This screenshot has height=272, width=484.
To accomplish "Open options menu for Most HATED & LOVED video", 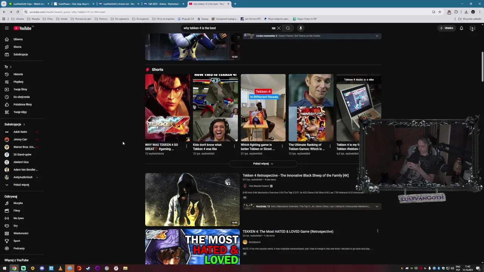I will click(x=377, y=231).
